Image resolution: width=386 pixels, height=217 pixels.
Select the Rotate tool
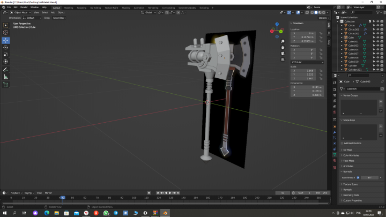tap(6, 47)
